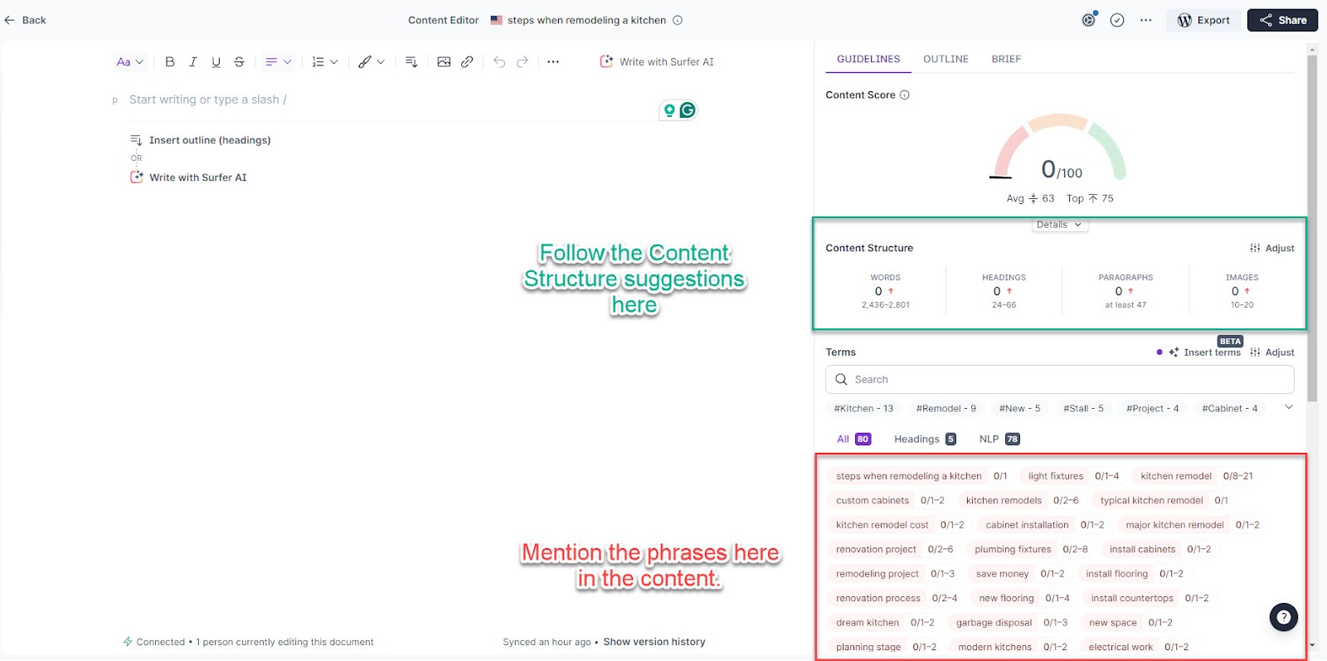Click the Grammarly icon in editor
The image size is (1327, 661).
click(688, 110)
